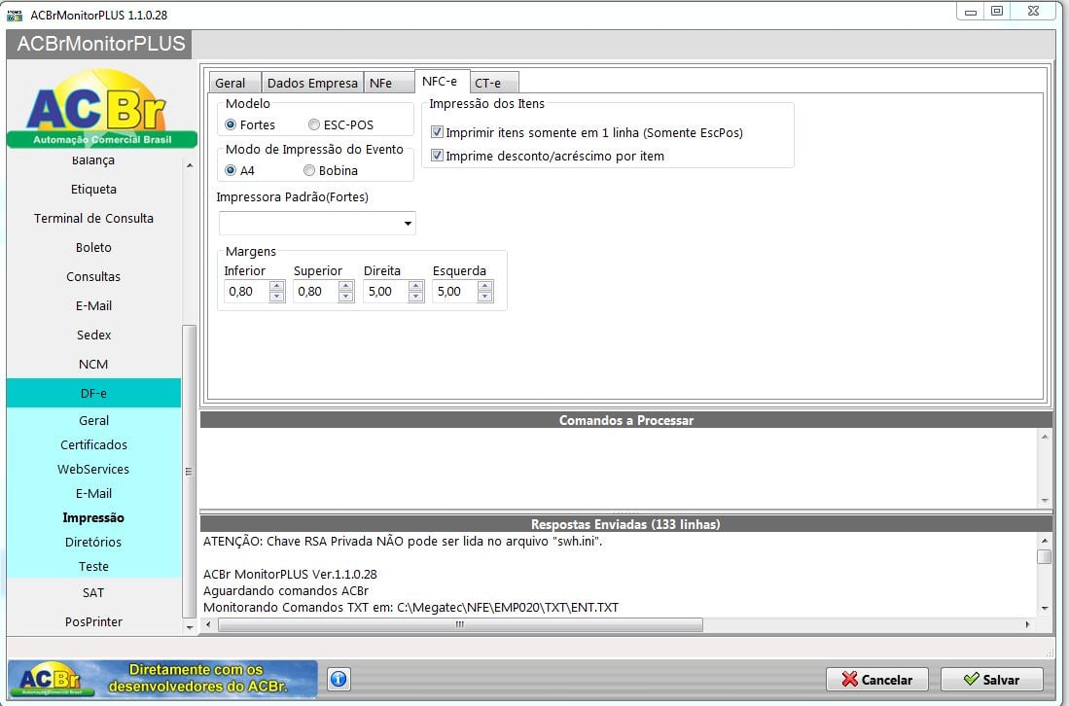The image size is (1069, 706).
Task: Click the Esquerda margin input field
Action: (455, 292)
